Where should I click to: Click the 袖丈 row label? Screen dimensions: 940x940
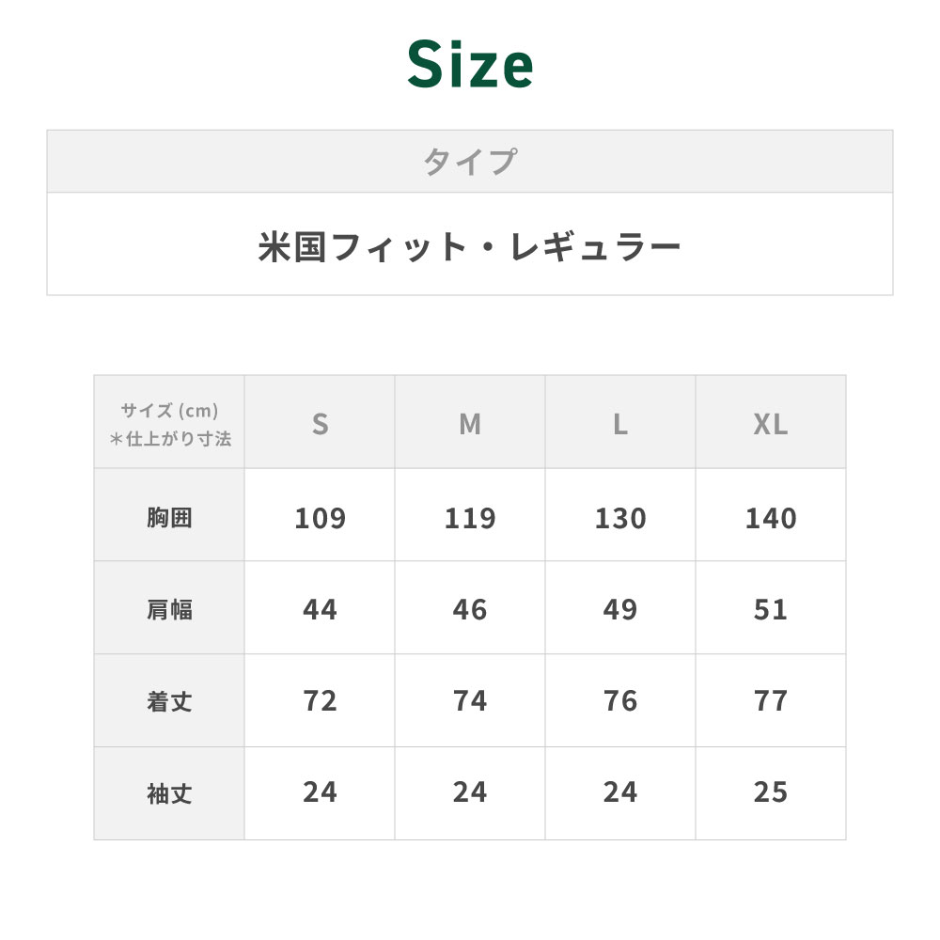click(169, 793)
